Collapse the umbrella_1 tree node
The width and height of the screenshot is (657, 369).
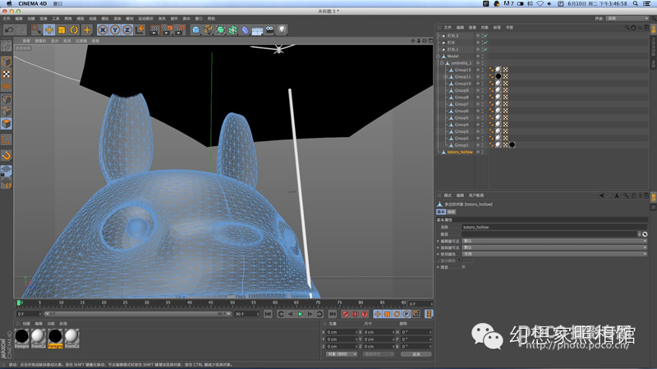click(x=442, y=63)
